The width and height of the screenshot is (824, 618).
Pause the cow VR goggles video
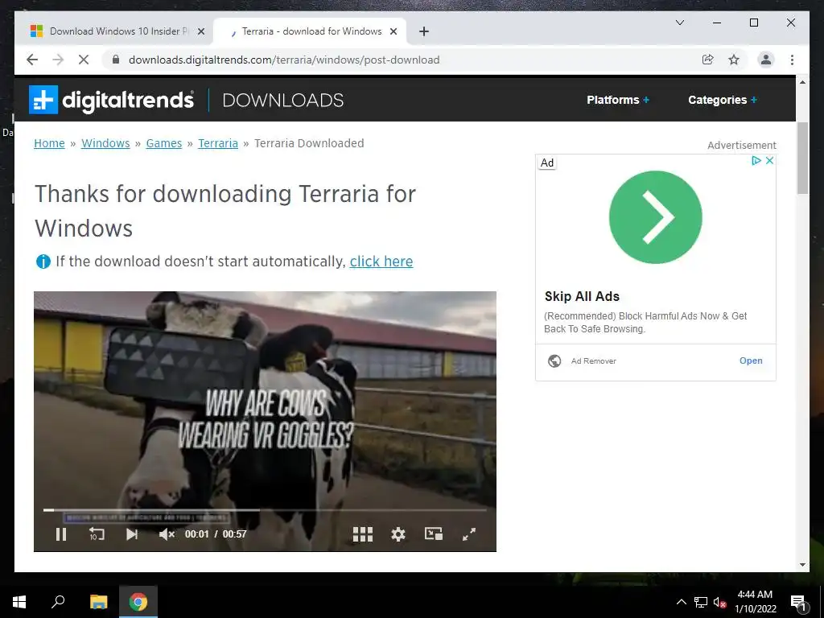(61, 534)
